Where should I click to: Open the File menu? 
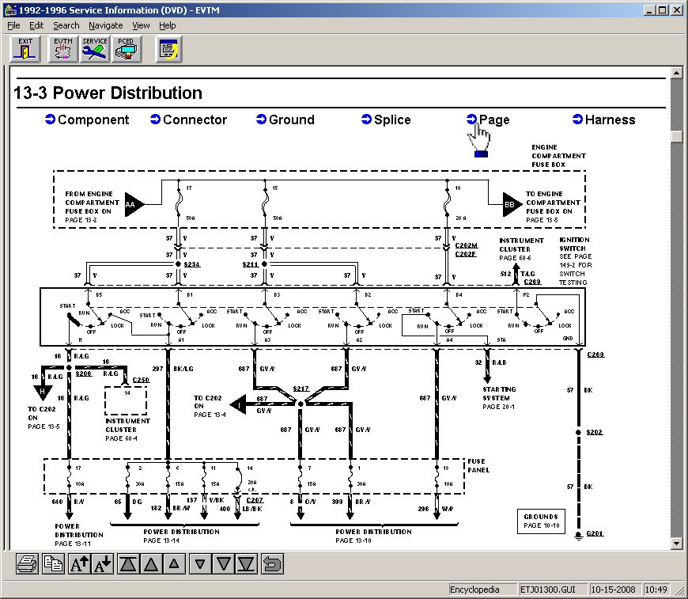coord(13,25)
